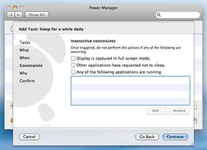Click the magnifying glass search icon
Screen dimensions: 207x150
159,15
